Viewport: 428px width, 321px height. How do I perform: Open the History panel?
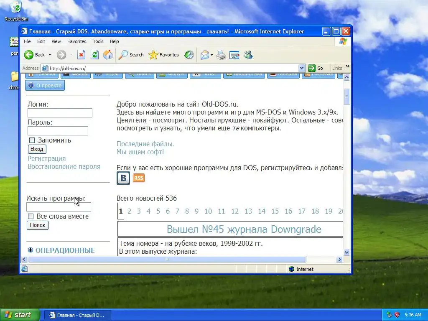(x=189, y=55)
